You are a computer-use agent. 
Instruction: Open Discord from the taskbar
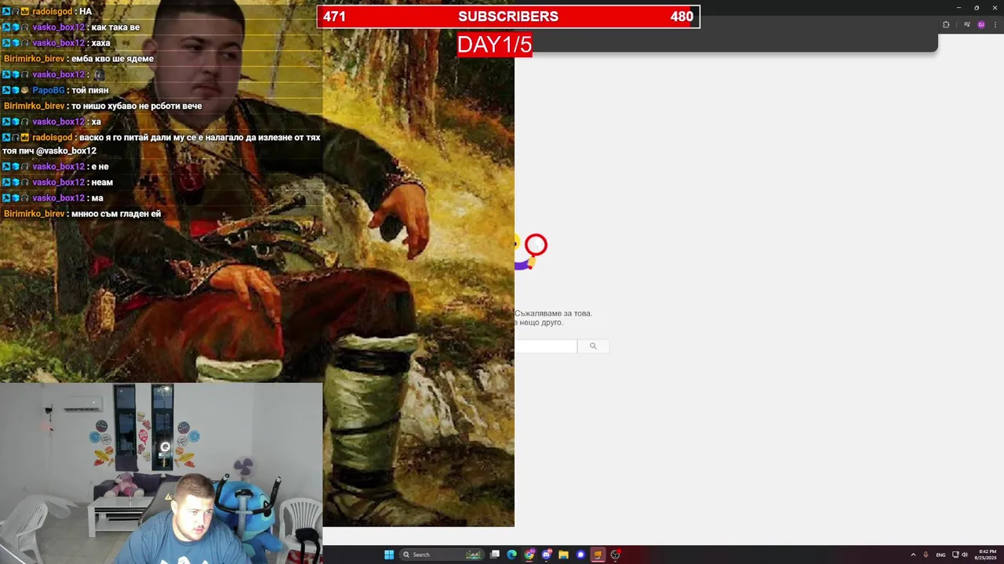tap(547, 555)
